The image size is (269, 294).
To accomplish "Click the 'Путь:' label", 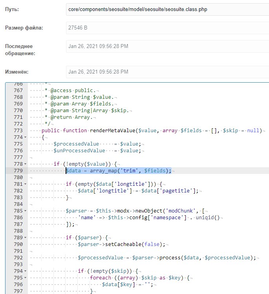I will pos(12,9).
